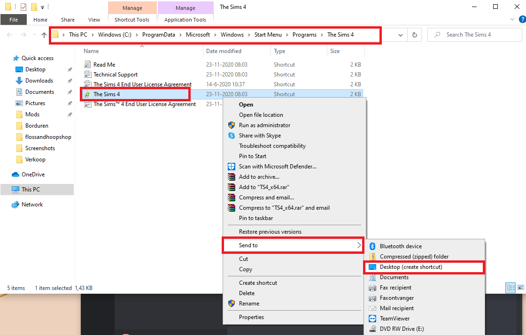Click the Skype icon beside Share with Skype
The width and height of the screenshot is (526, 335).
pyautogui.click(x=232, y=136)
